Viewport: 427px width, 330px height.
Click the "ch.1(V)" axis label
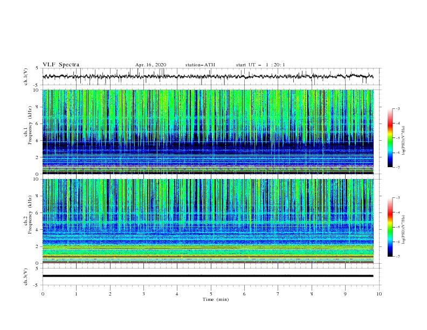[x=26, y=77]
